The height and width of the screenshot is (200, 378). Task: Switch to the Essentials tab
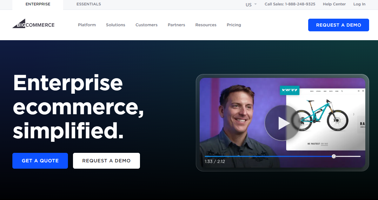(89, 4)
